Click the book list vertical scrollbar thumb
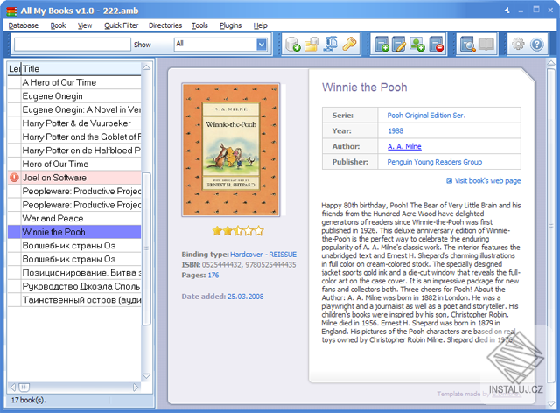560x413 pixels. pos(146,248)
